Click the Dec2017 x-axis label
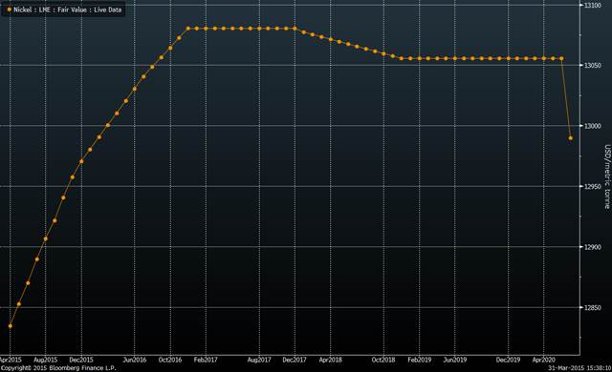 [295, 360]
